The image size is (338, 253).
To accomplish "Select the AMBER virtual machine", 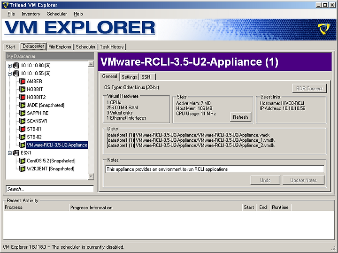I will [x=34, y=81].
